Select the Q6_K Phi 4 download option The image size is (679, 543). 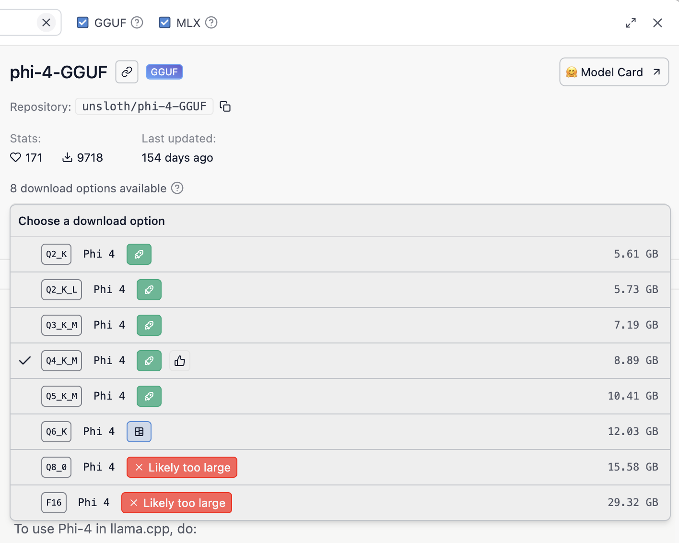click(340, 432)
